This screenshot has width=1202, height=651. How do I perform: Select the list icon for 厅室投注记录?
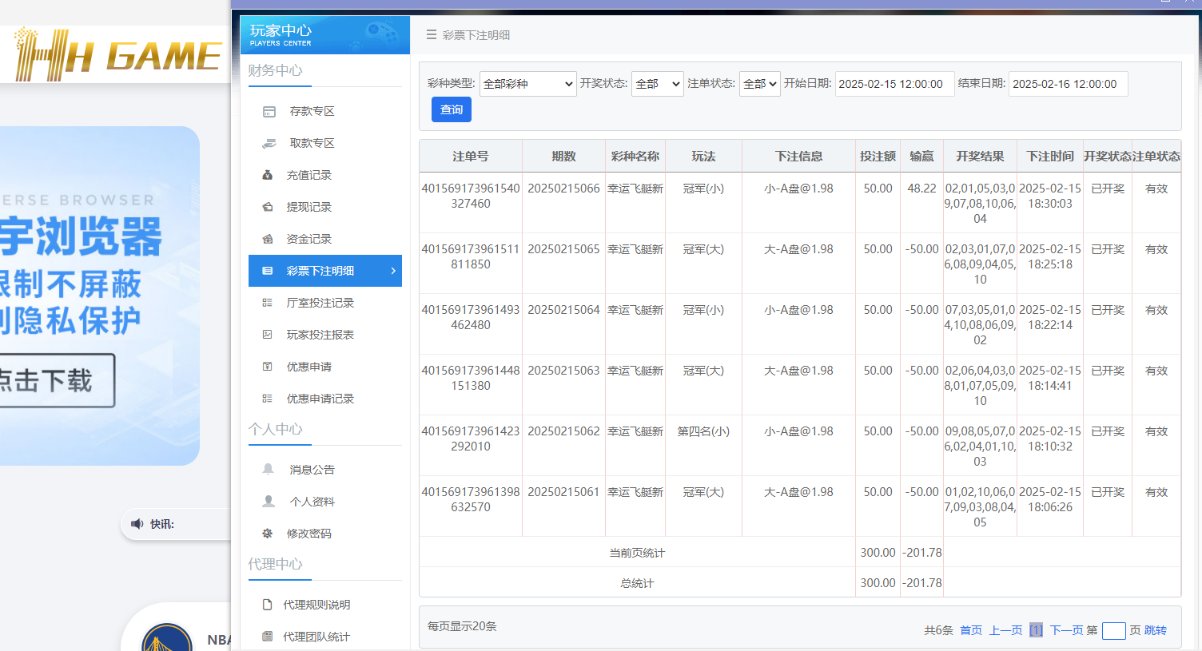pyautogui.click(x=269, y=303)
